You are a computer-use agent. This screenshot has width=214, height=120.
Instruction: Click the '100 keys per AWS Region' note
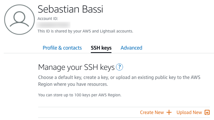[x=80, y=95]
